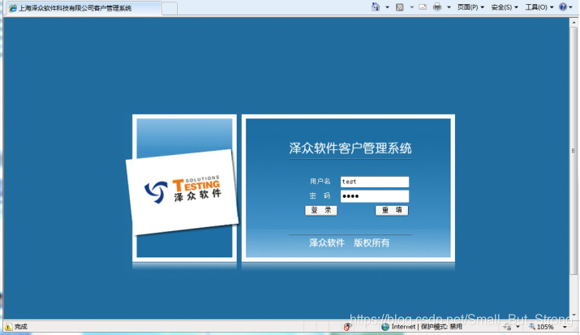Open the 工具(O) menu
The image size is (580, 335).
pyautogui.click(x=539, y=7)
